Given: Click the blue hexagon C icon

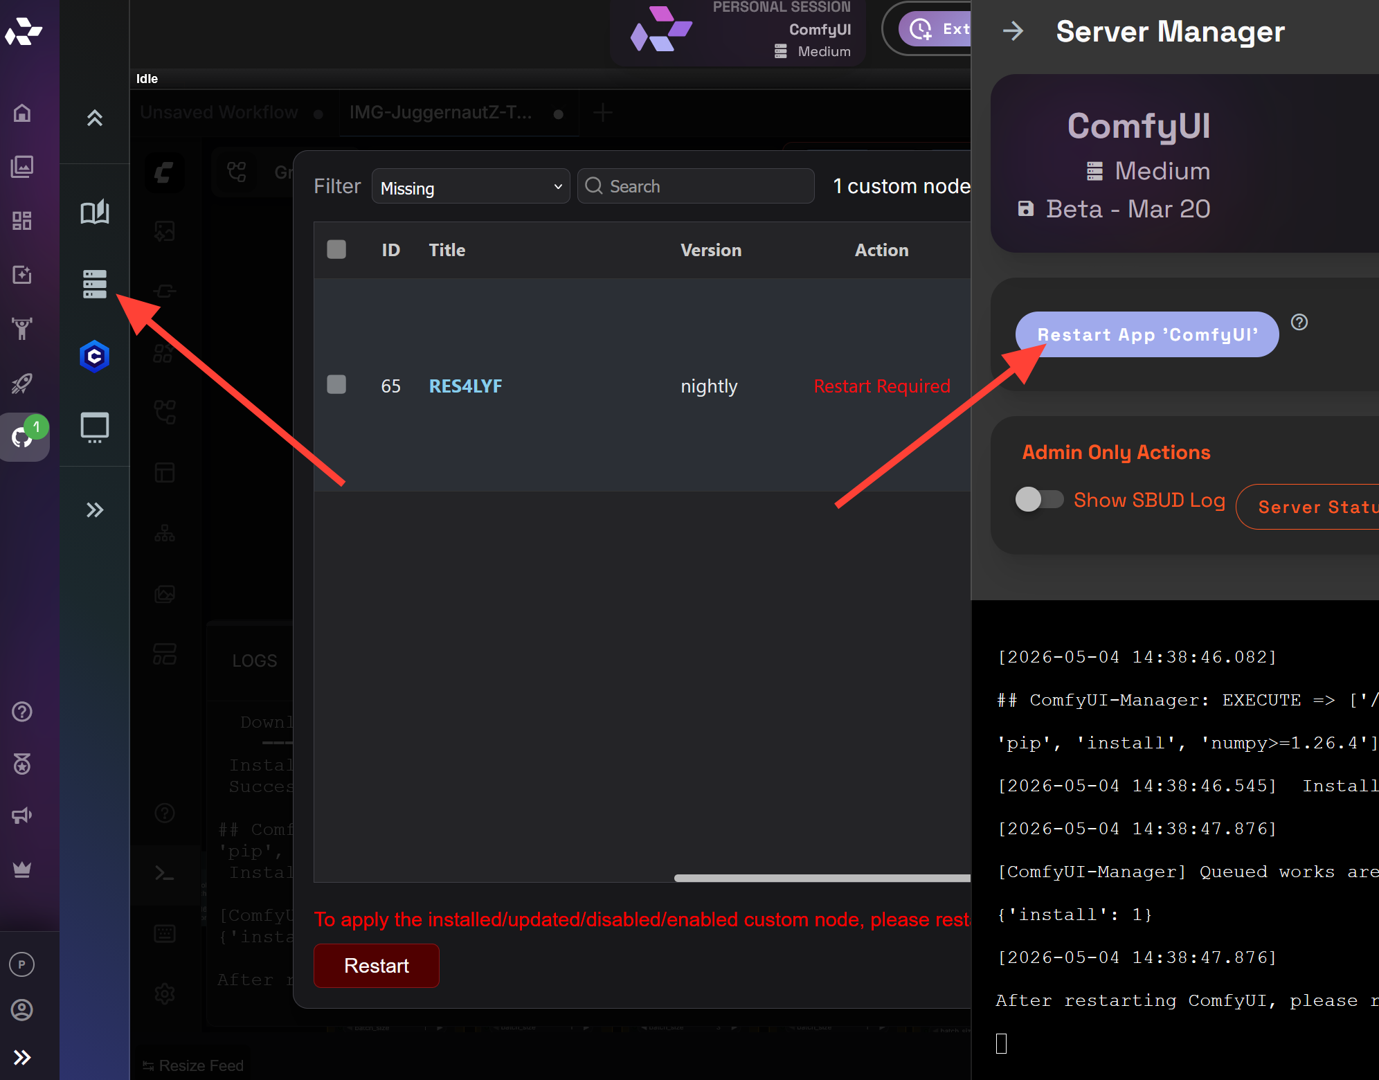Looking at the screenshot, I should coord(95,356).
